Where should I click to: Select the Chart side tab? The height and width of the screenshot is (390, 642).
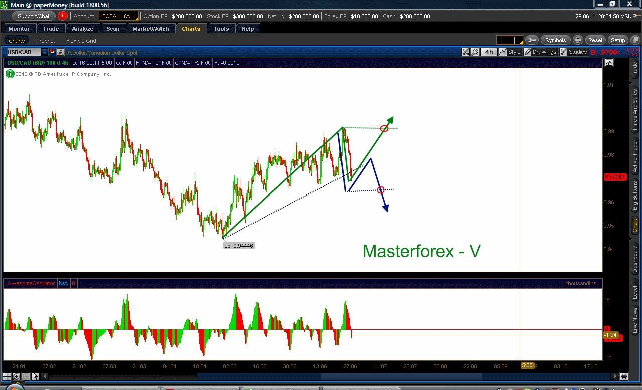[x=635, y=225]
